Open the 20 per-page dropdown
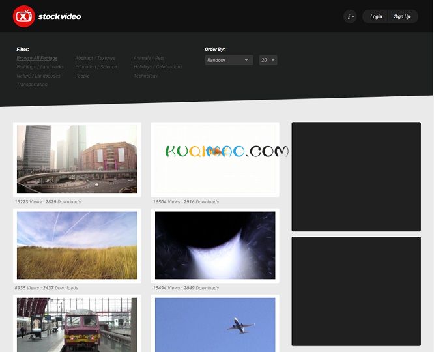This screenshot has width=434, height=352. click(x=268, y=60)
